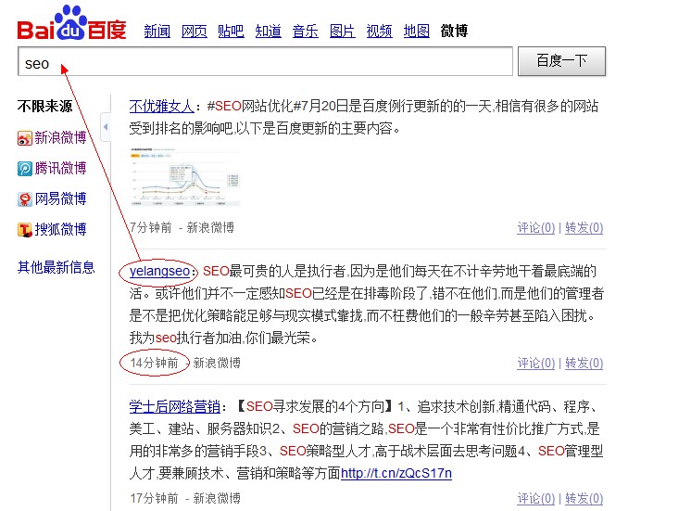Click the Baidu logo
Image resolution: width=691 pixels, height=511 pixels.
click(x=71, y=25)
